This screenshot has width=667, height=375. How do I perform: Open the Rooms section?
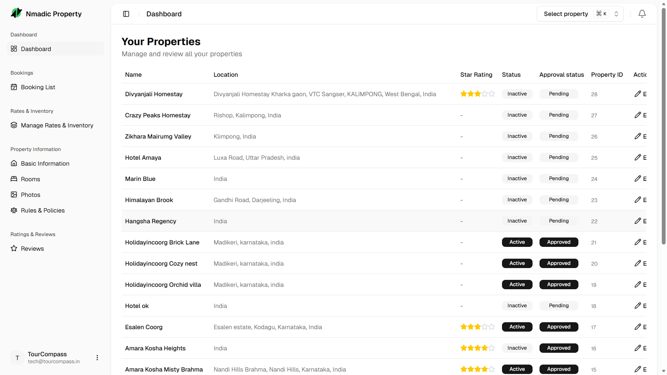tap(30, 179)
